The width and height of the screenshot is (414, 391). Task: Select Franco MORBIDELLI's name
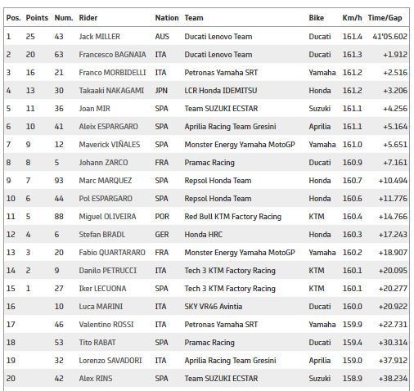pyautogui.click(x=112, y=73)
